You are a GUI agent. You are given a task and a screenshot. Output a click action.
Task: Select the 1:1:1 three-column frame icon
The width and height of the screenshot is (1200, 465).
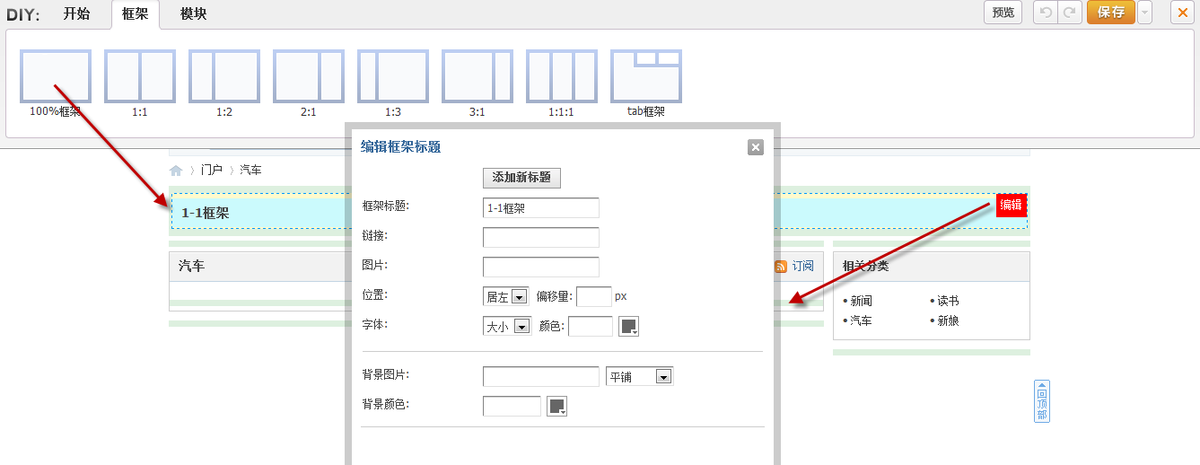562,76
